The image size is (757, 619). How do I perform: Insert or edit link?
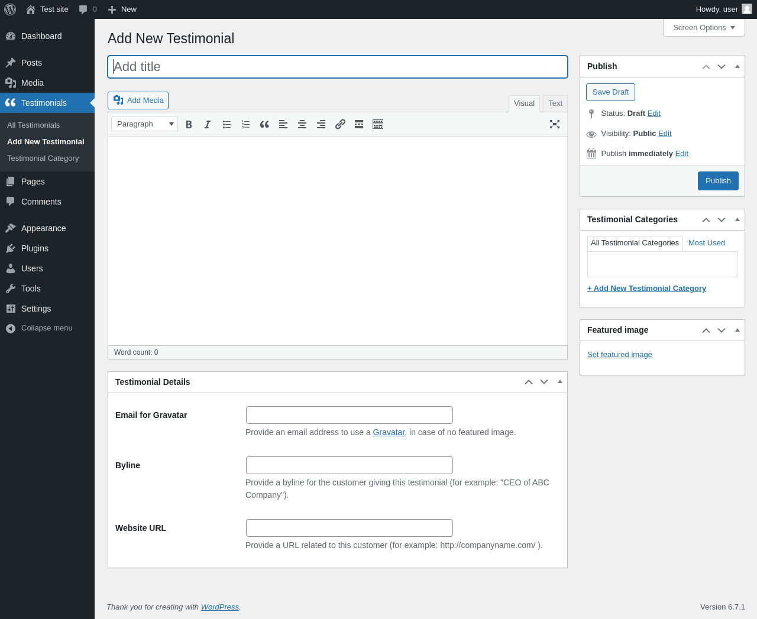340,124
